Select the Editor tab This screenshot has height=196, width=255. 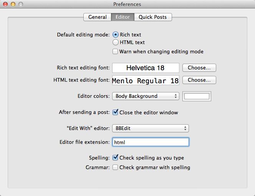[x=123, y=17]
